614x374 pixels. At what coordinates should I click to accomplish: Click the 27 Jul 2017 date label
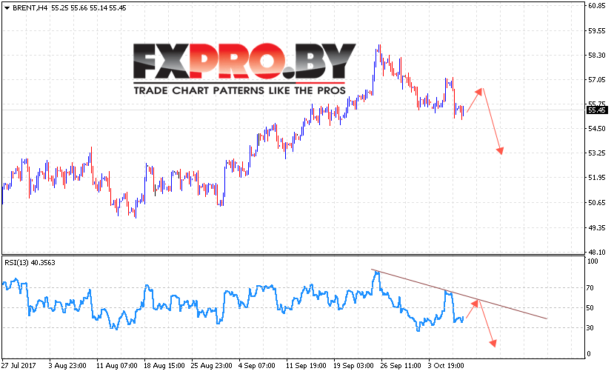(x=19, y=366)
